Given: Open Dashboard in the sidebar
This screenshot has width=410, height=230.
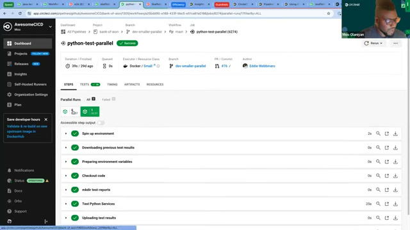Looking at the screenshot, I should [28, 43].
